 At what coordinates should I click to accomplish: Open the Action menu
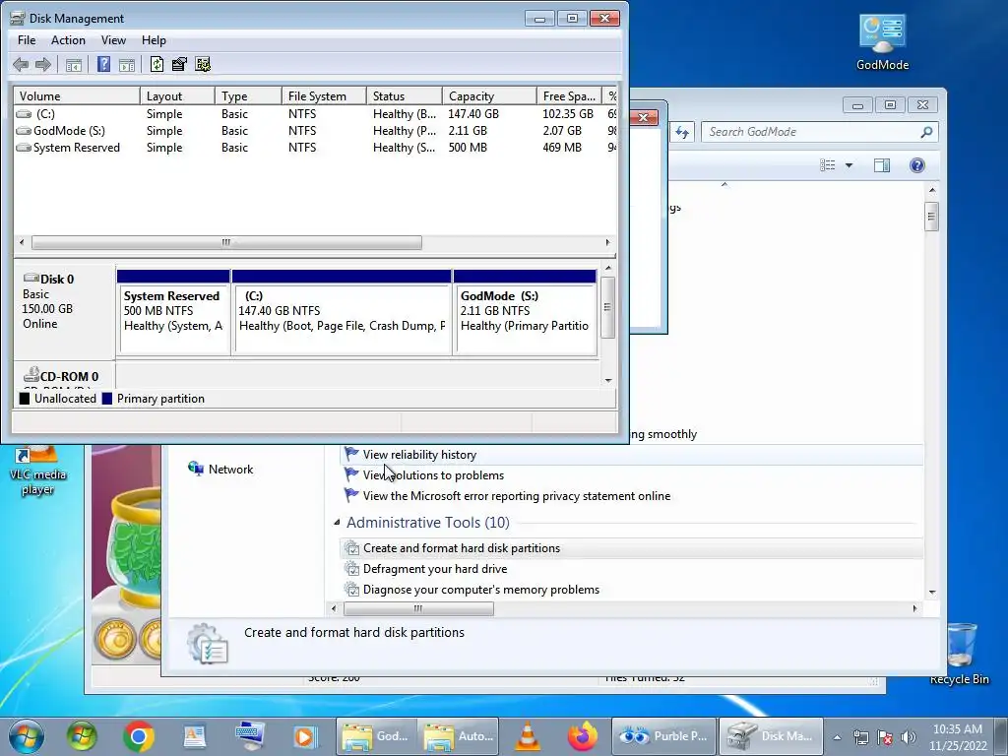pyautogui.click(x=68, y=39)
